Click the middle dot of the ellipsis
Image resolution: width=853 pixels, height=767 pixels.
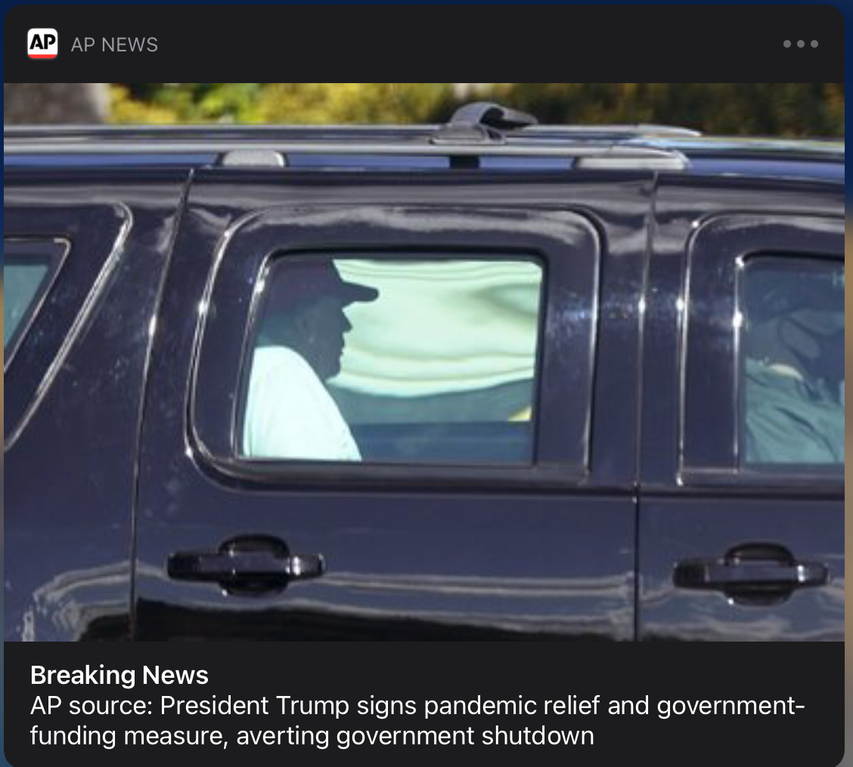(x=801, y=44)
